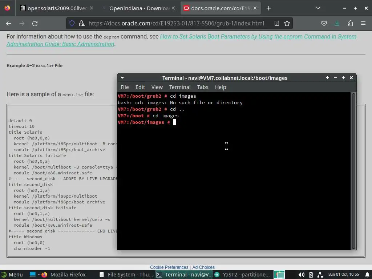This screenshot has width=372, height=279.
Task: Click the show desktop icon in taskbar
Action: (x=33, y=275)
